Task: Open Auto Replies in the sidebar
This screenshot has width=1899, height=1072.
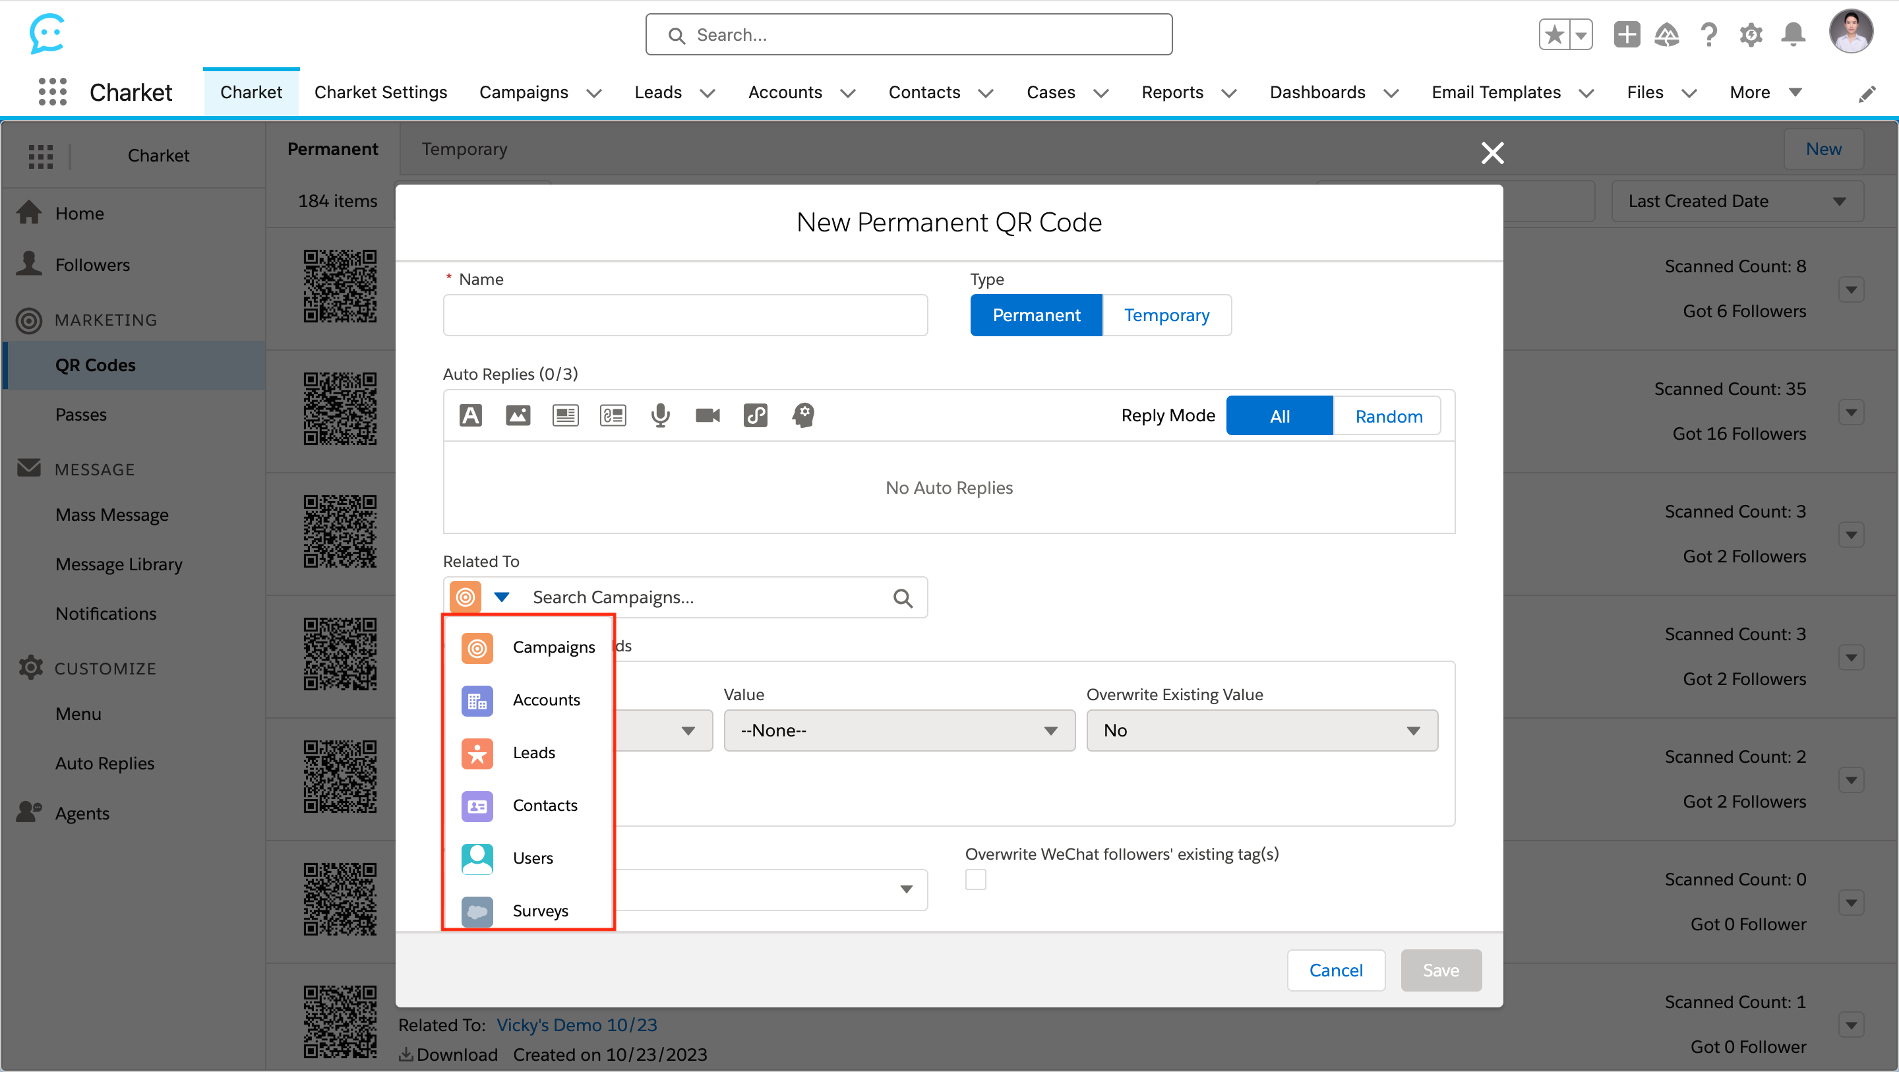Action: pos(105,764)
